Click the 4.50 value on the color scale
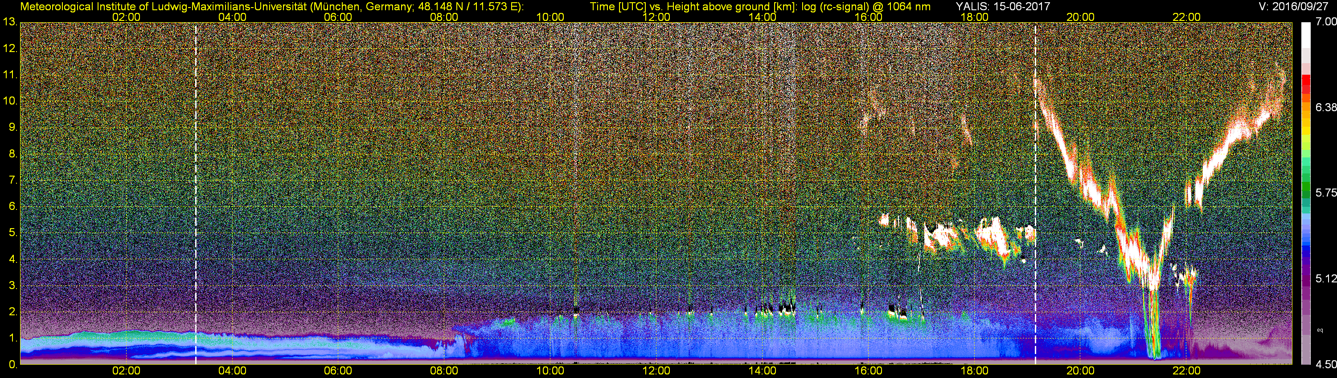Viewport: 1337px width, 378px height. (1327, 365)
